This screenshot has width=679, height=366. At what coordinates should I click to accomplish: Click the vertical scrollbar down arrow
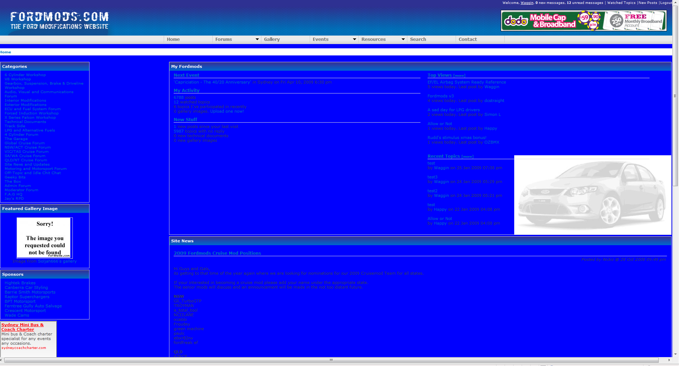click(x=675, y=354)
